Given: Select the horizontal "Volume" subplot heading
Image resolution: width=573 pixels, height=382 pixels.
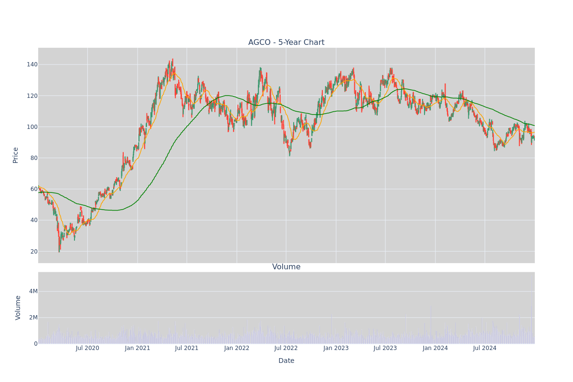Looking at the screenshot, I should point(286,267).
